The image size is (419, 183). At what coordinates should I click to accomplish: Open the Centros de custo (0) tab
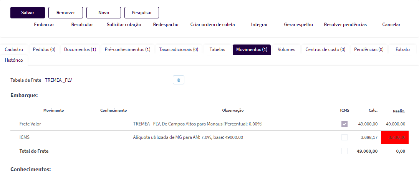pos(325,49)
